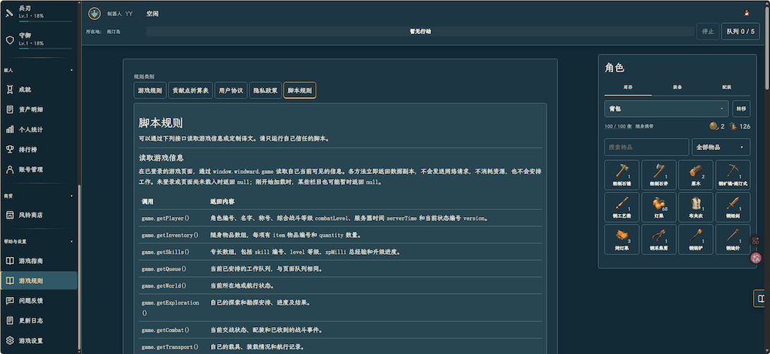Switch to the 游戏规则 rules tab
The height and width of the screenshot is (354, 770).
(150, 90)
